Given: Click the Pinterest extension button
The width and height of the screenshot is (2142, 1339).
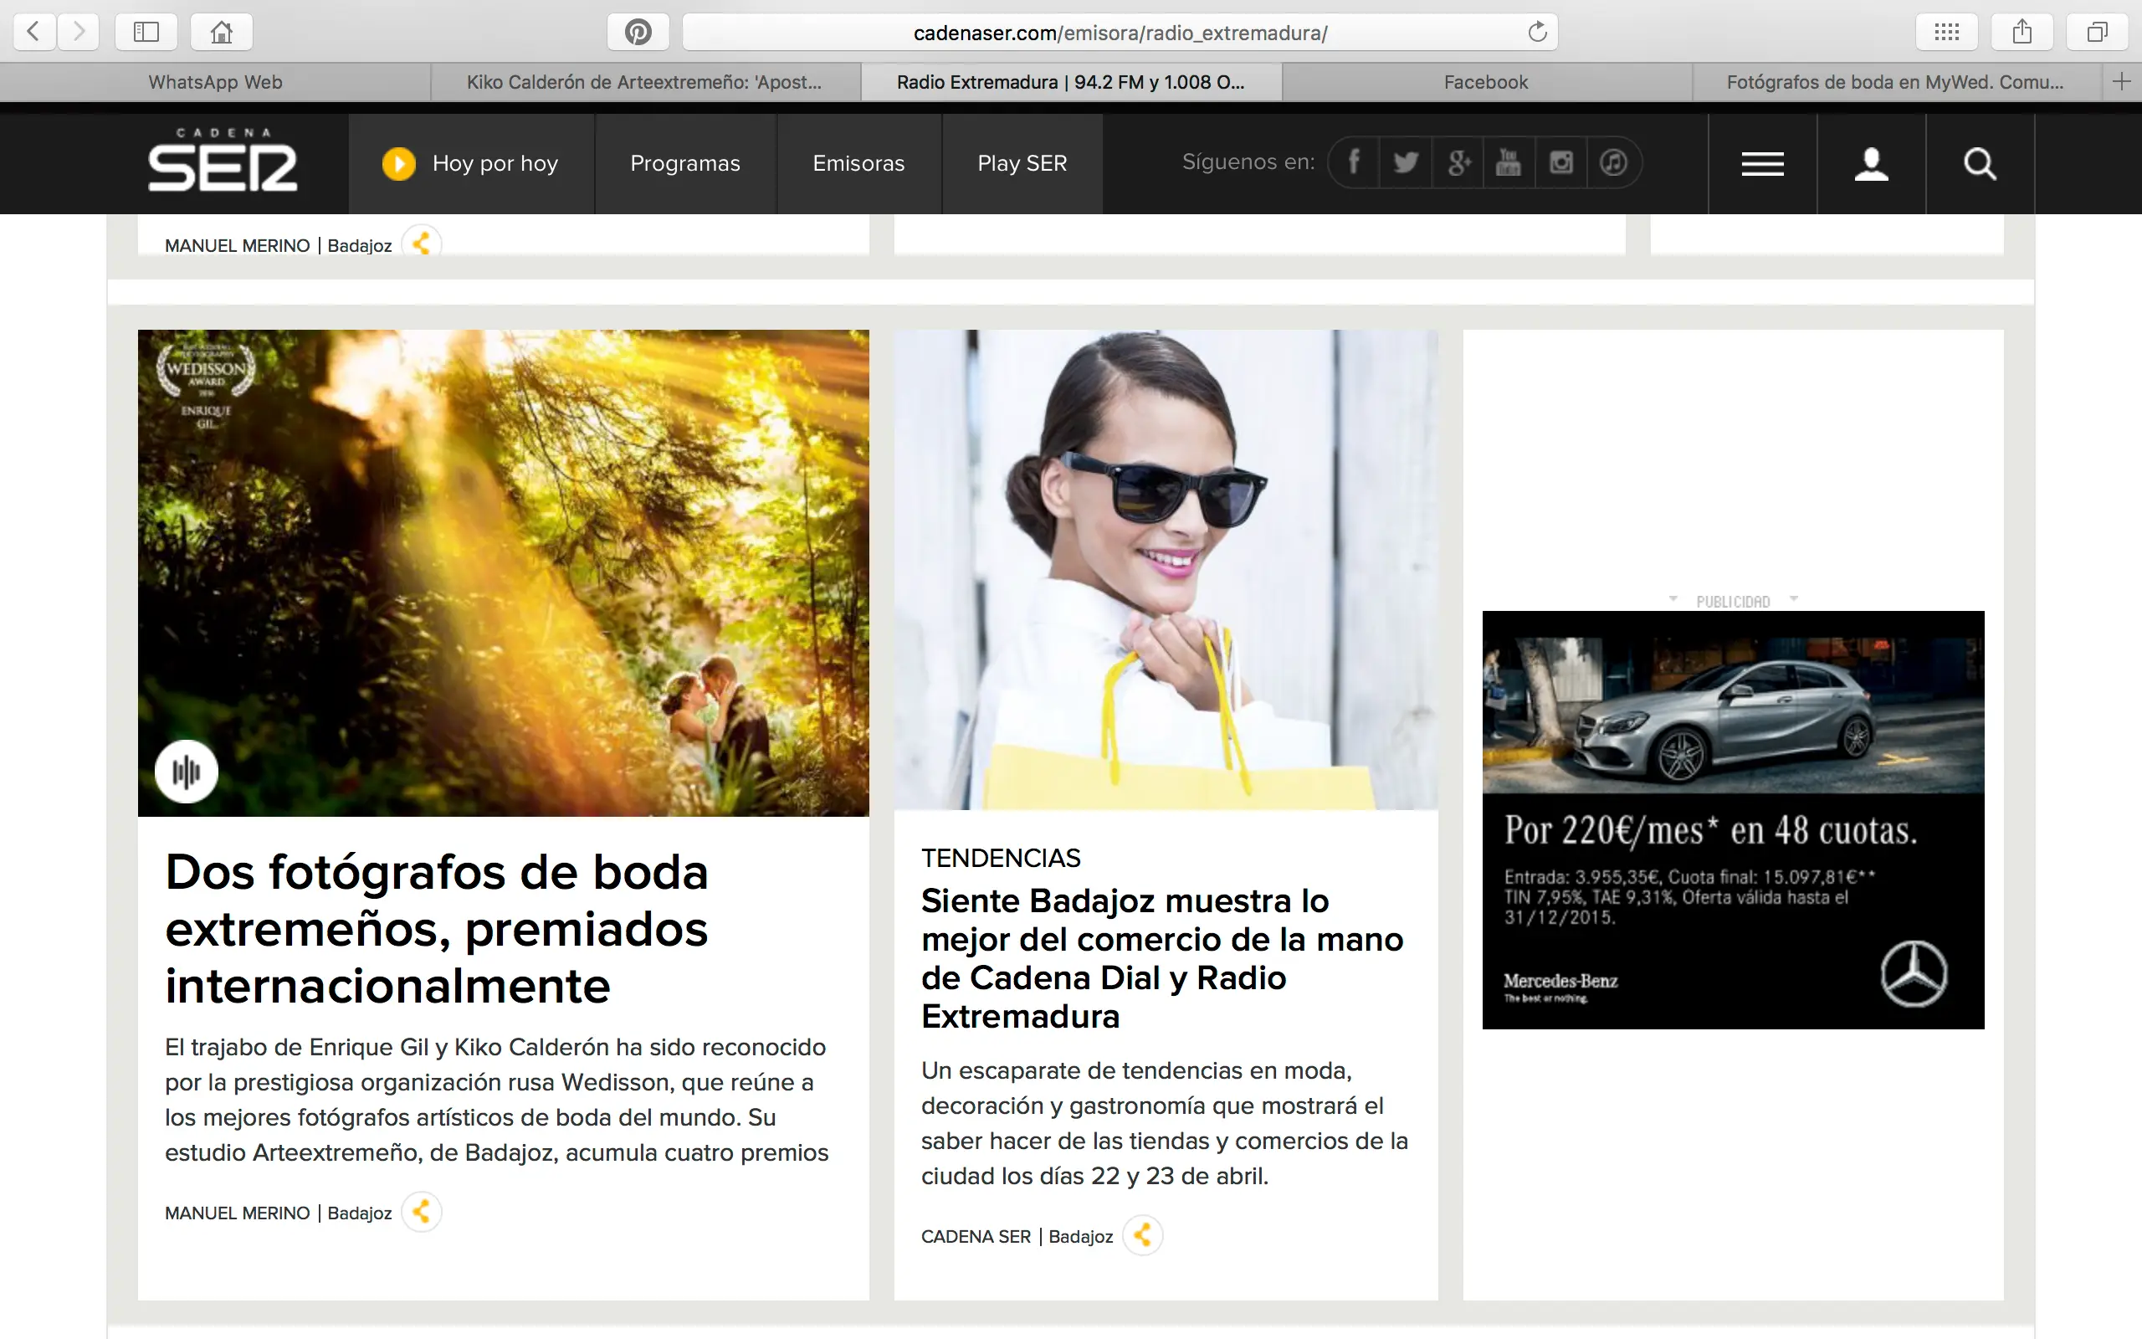Looking at the screenshot, I should coord(638,32).
